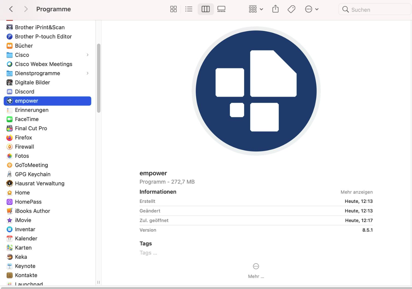The width and height of the screenshot is (412, 289).
Task: Click the Brother P-touch Editor icon
Action: pyautogui.click(x=10, y=37)
